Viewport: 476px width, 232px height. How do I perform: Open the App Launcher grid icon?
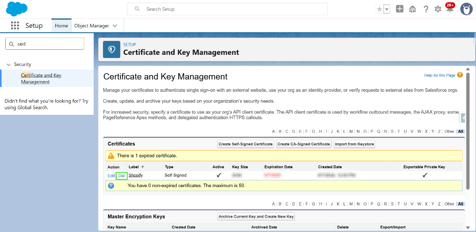click(x=15, y=25)
